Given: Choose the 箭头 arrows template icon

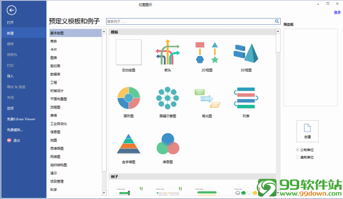Looking at the screenshot, I should coord(168,52).
